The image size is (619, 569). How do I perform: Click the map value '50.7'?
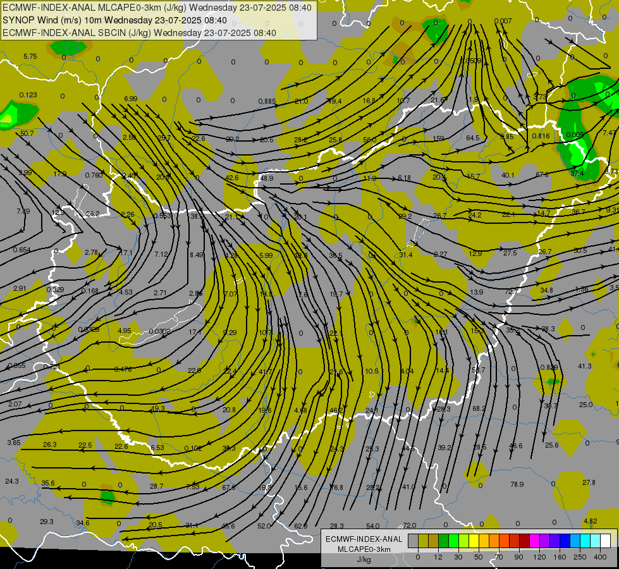[27, 133]
